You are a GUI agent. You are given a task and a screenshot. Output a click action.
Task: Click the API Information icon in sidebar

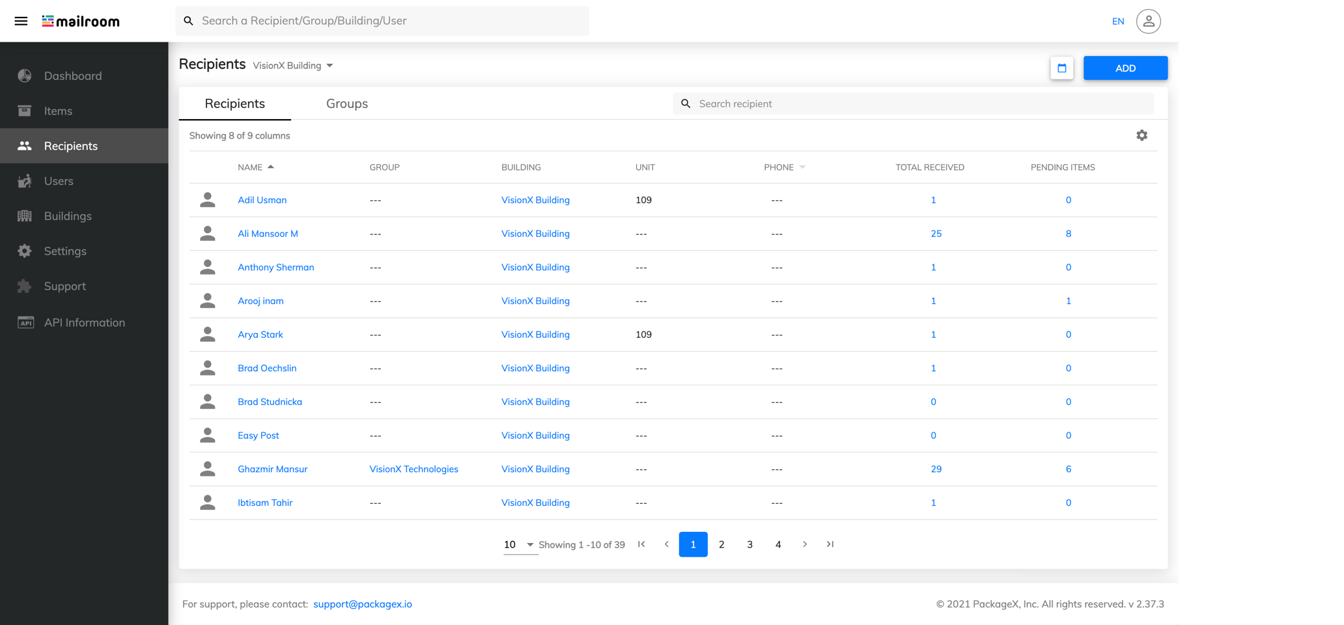click(25, 322)
